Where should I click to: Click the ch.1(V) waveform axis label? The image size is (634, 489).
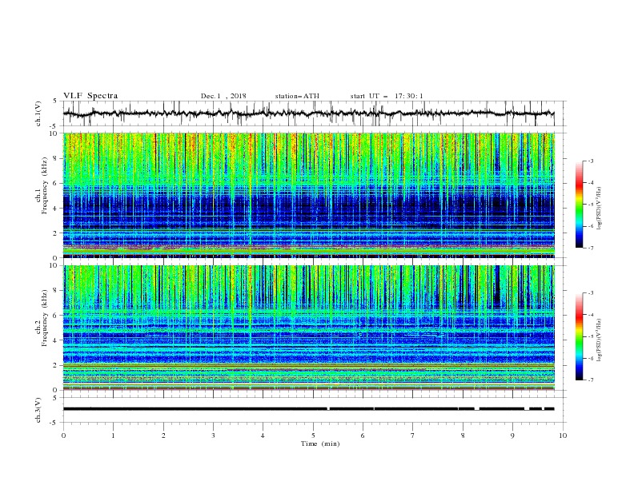[38, 113]
